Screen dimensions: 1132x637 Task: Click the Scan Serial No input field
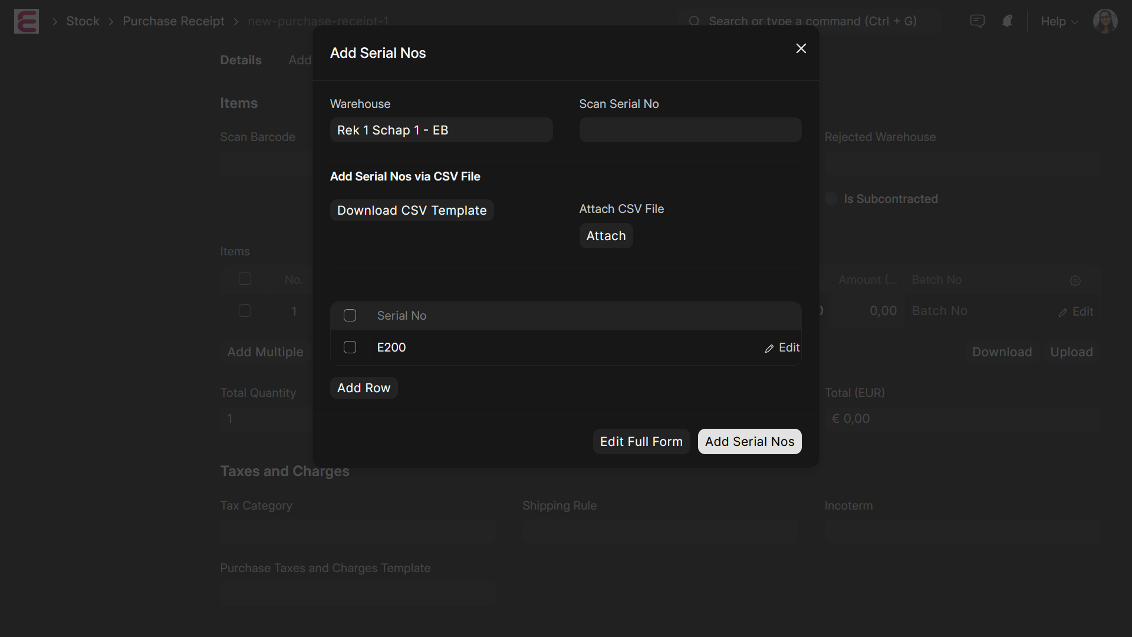point(690,130)
